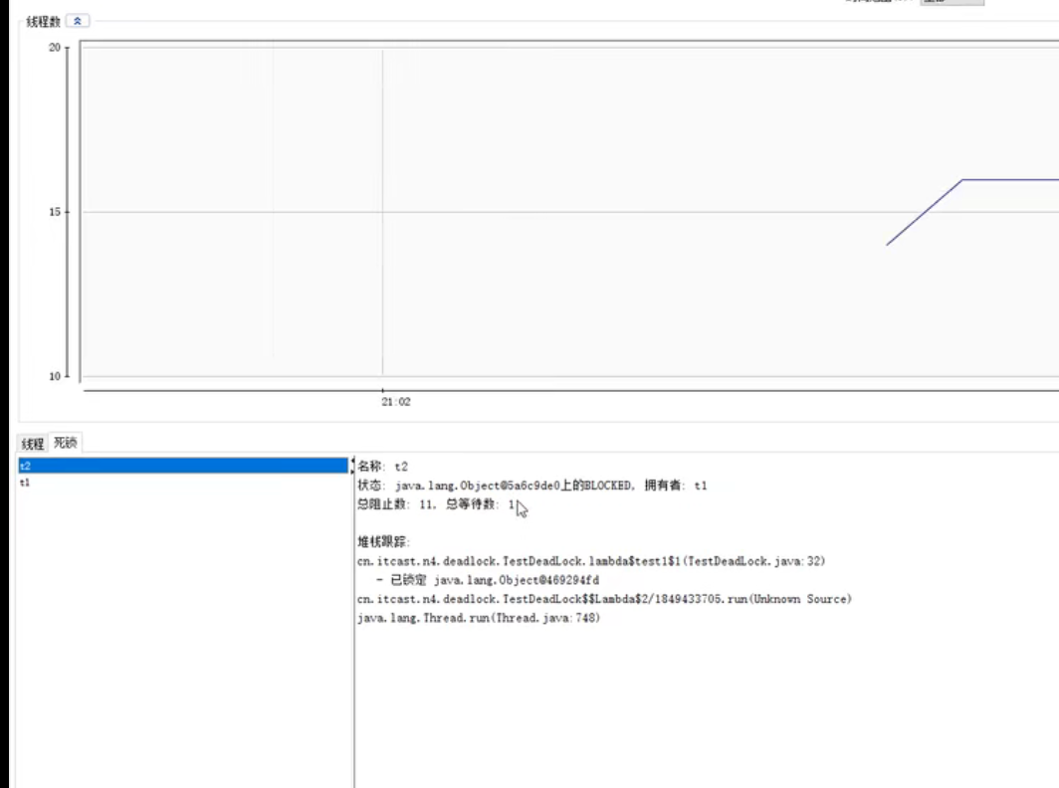Collapse the 线程数 chart panel
Viewport: 1059px width, 788px height.
pos(78,21)
